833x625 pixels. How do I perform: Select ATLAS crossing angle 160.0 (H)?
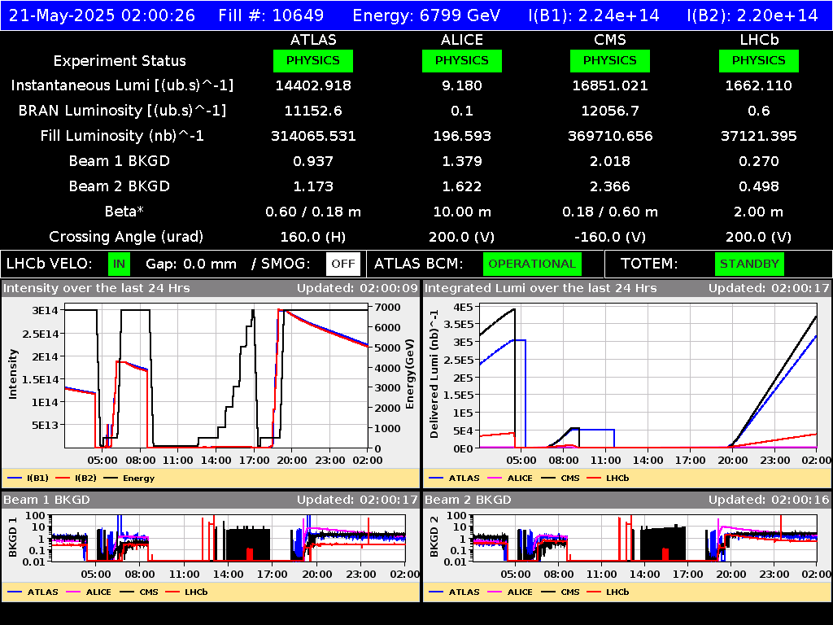[313, 237]
